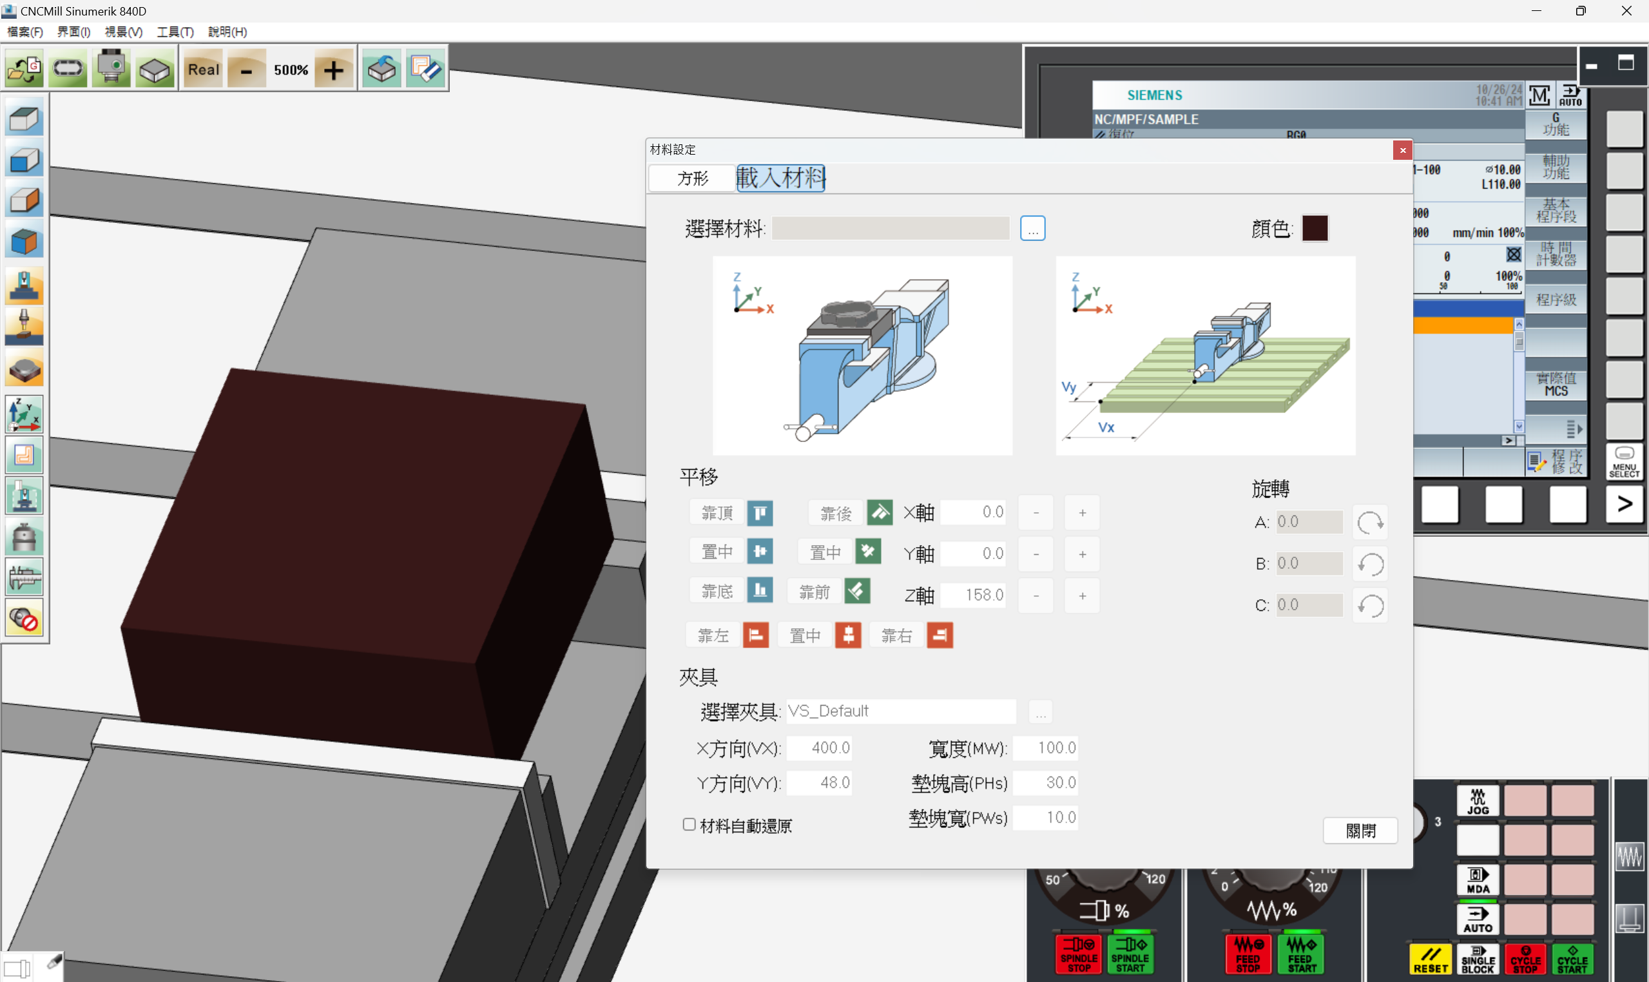
Task: Click the 500% zoom level indicator
Action: 291,70
